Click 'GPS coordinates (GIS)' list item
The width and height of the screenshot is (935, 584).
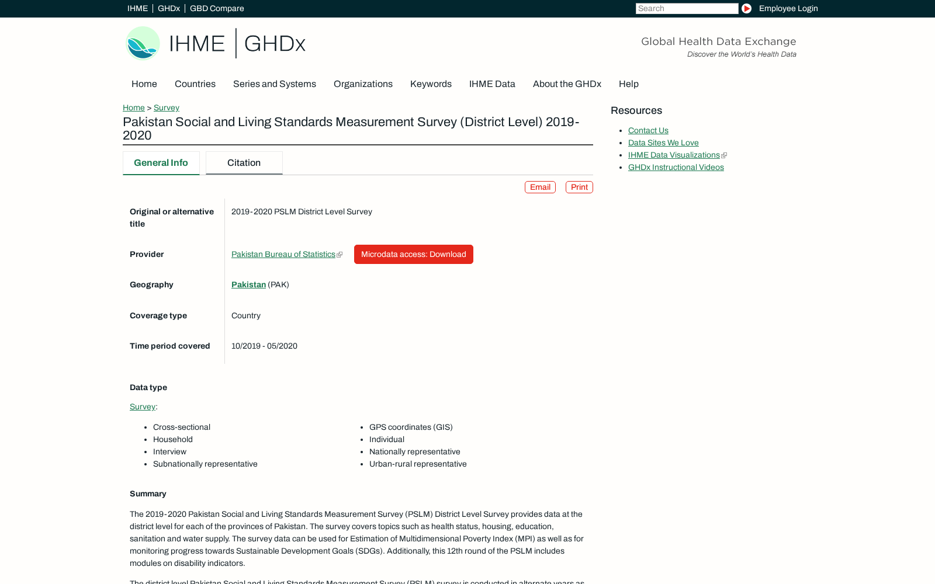411,427
